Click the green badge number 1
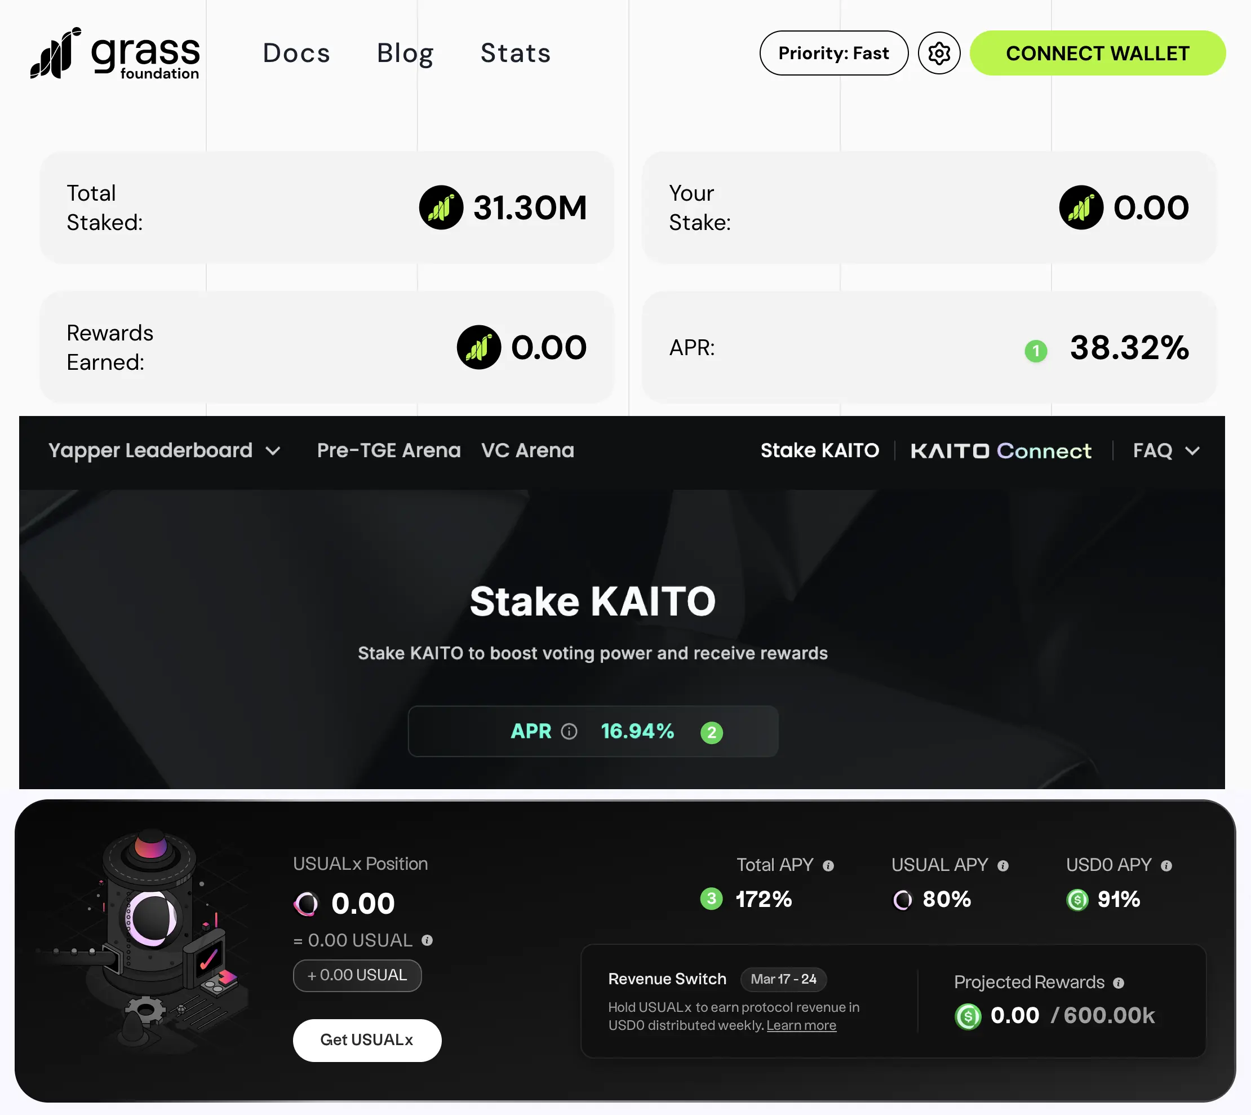The width and height of the screenshot is (1251, 1115). pyautogui.click(x=1036, y=351)
